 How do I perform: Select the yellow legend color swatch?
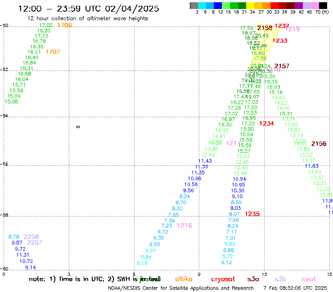(x=250, y=5)
